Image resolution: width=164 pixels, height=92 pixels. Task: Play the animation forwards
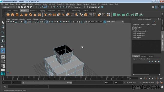[152, 78]
